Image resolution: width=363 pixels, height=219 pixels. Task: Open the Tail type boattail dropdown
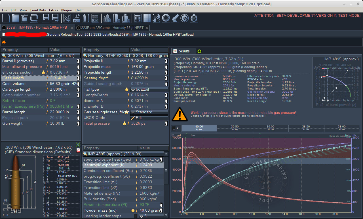click(x=149, y=90)
